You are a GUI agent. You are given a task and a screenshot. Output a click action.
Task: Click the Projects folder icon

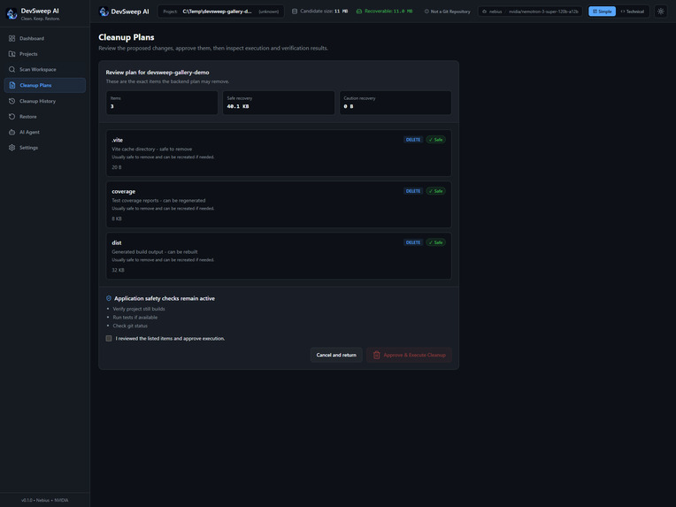pos(12,54)
